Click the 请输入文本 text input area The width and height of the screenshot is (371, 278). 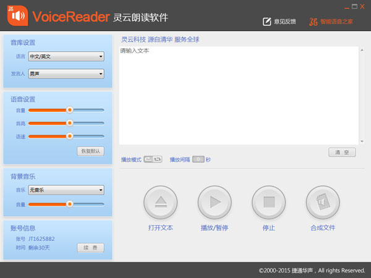click(x=239, y=96)
